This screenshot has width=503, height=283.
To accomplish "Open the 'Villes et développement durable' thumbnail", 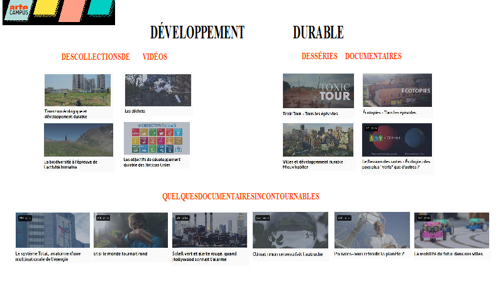I will click(x=318, y=139).
